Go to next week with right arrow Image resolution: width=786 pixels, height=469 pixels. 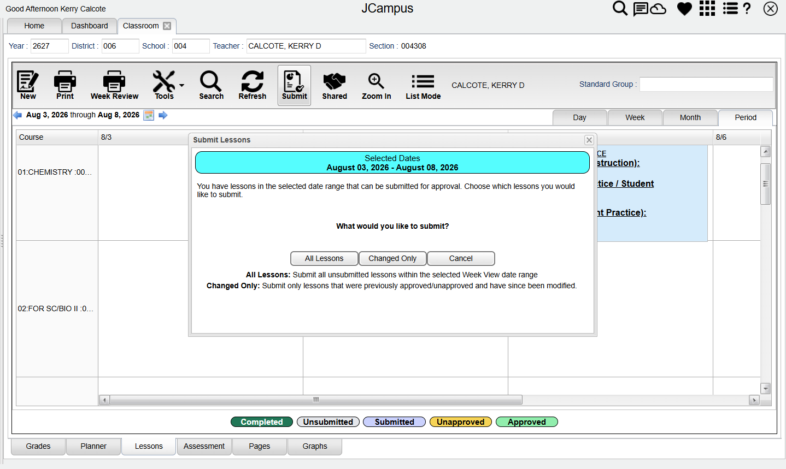click(163, 115)
